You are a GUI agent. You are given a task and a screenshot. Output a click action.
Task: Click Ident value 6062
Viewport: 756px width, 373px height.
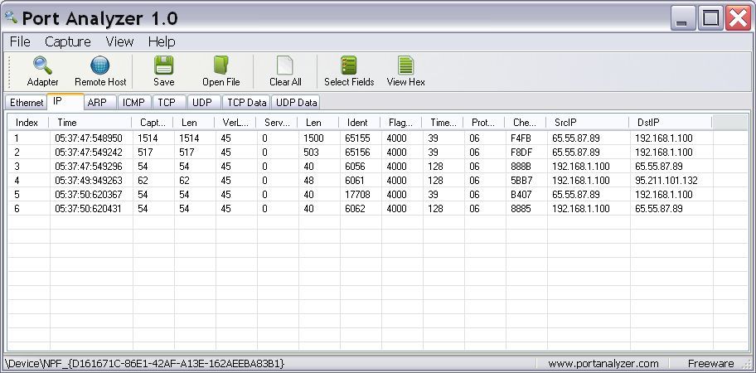[355, 209]
